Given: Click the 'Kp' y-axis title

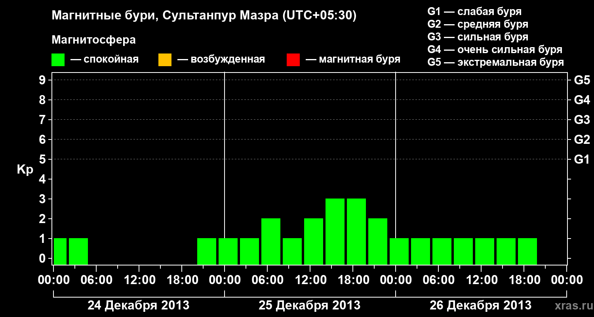Looking at the screenshot, I should [25, 170].
